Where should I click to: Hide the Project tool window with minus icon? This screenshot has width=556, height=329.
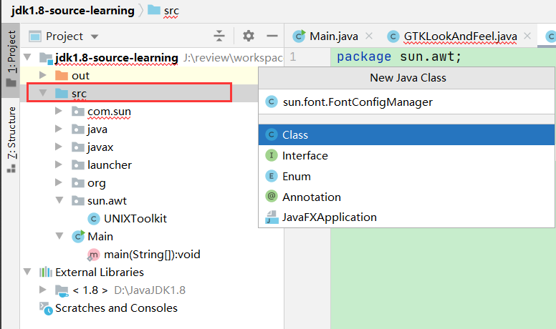pos(272,36)
